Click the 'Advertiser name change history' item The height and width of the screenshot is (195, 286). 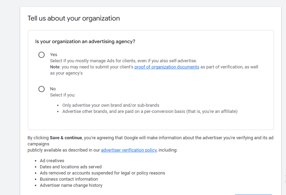tap(71, 185)
